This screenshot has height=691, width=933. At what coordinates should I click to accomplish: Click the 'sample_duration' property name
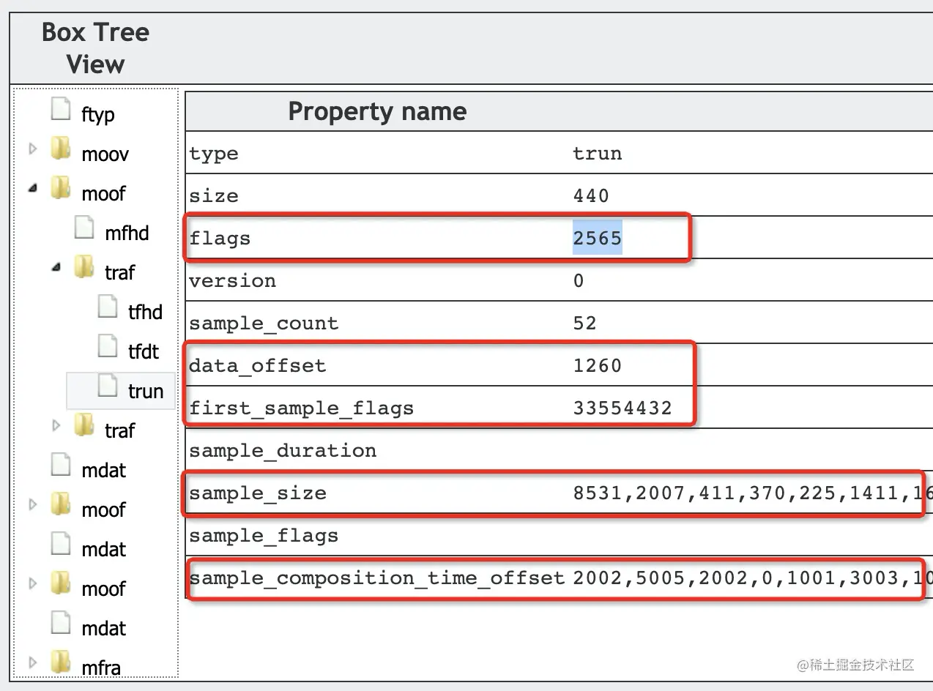pos(283,451)
